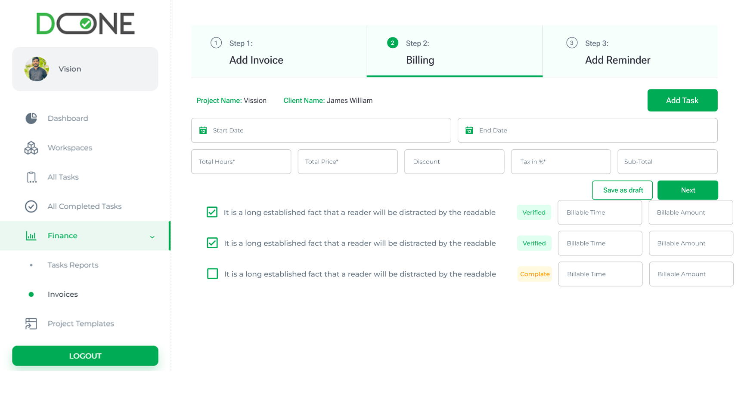This screenshot has height=406, width=744.
Task: Focus the Total Hours input field
Action: [x=241, y=162]
